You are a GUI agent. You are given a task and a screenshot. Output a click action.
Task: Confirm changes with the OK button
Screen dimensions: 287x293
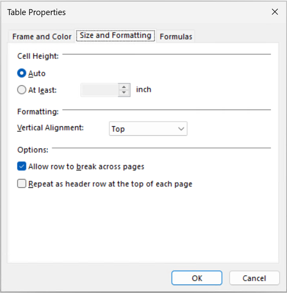point(197,278)
